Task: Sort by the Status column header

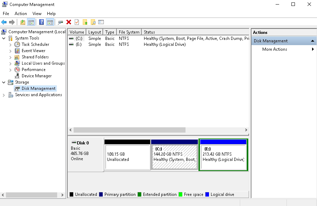Action: click(195, 32)
